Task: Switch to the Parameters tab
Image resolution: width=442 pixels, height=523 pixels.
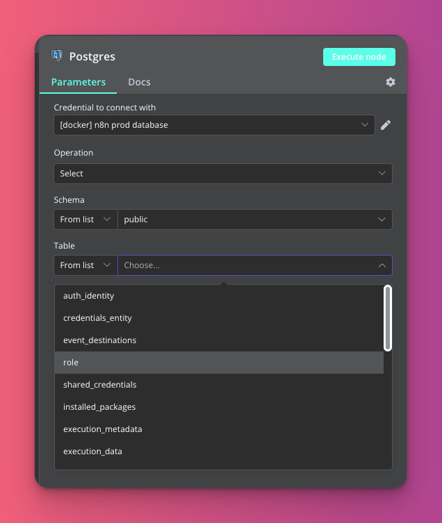Action: 79,82
